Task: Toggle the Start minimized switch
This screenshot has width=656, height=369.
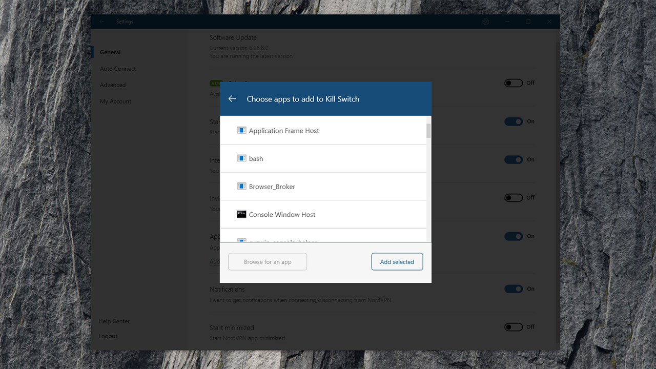Action: tap(514, 327)
